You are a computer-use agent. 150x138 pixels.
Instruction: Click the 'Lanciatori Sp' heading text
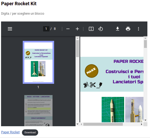[128, 82]
